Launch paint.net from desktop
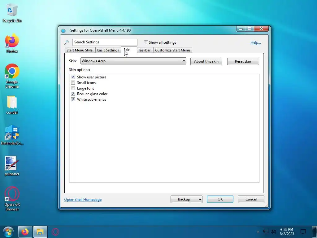This screenshot has height=238, width=317. tap(12, 166)
